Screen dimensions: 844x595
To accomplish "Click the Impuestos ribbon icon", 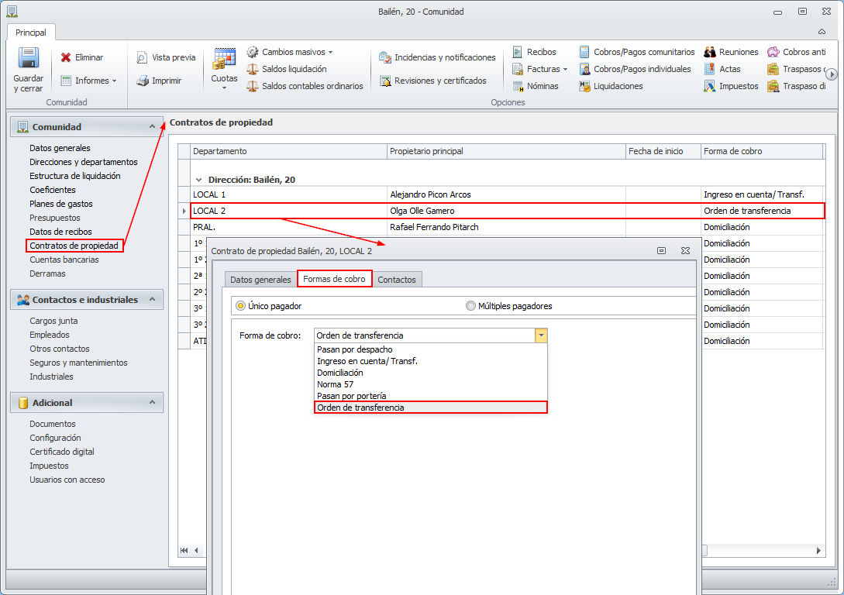I will coord(709,86).
